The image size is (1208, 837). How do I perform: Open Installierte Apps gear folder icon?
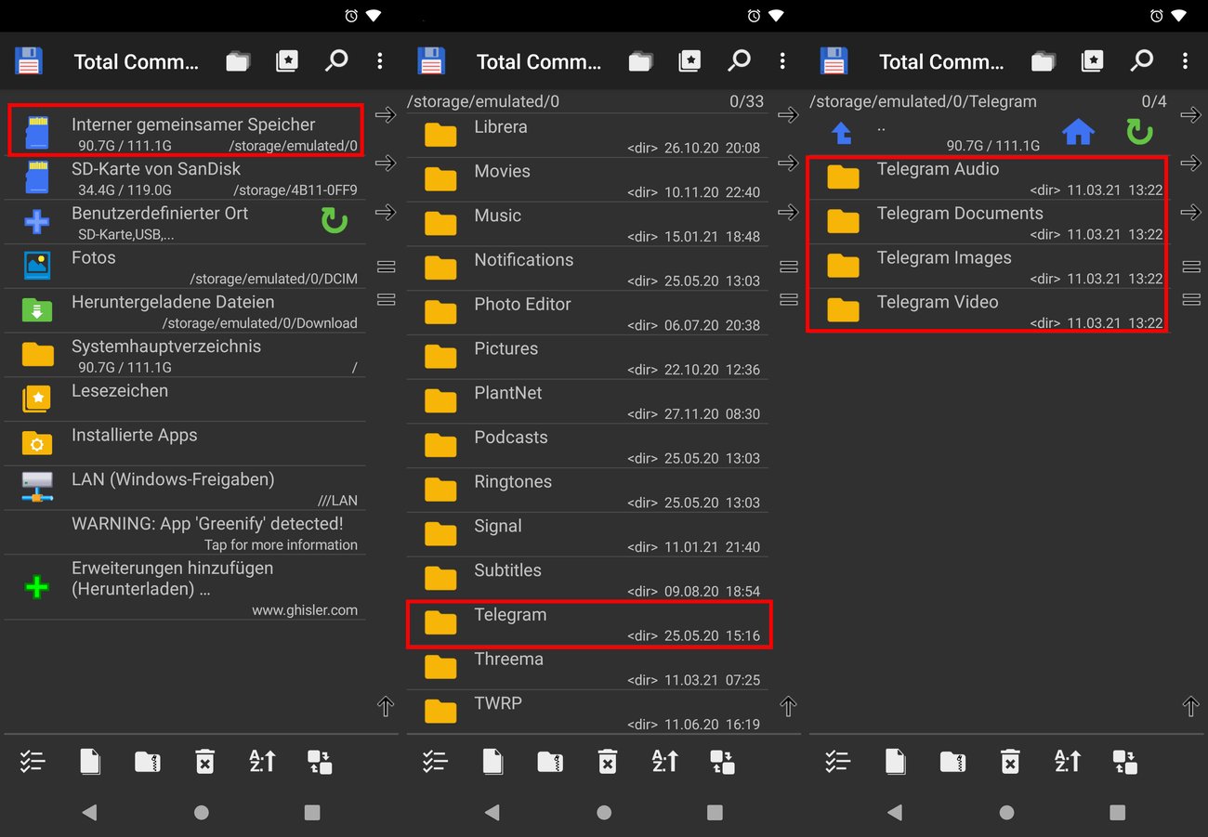(37, 443)
